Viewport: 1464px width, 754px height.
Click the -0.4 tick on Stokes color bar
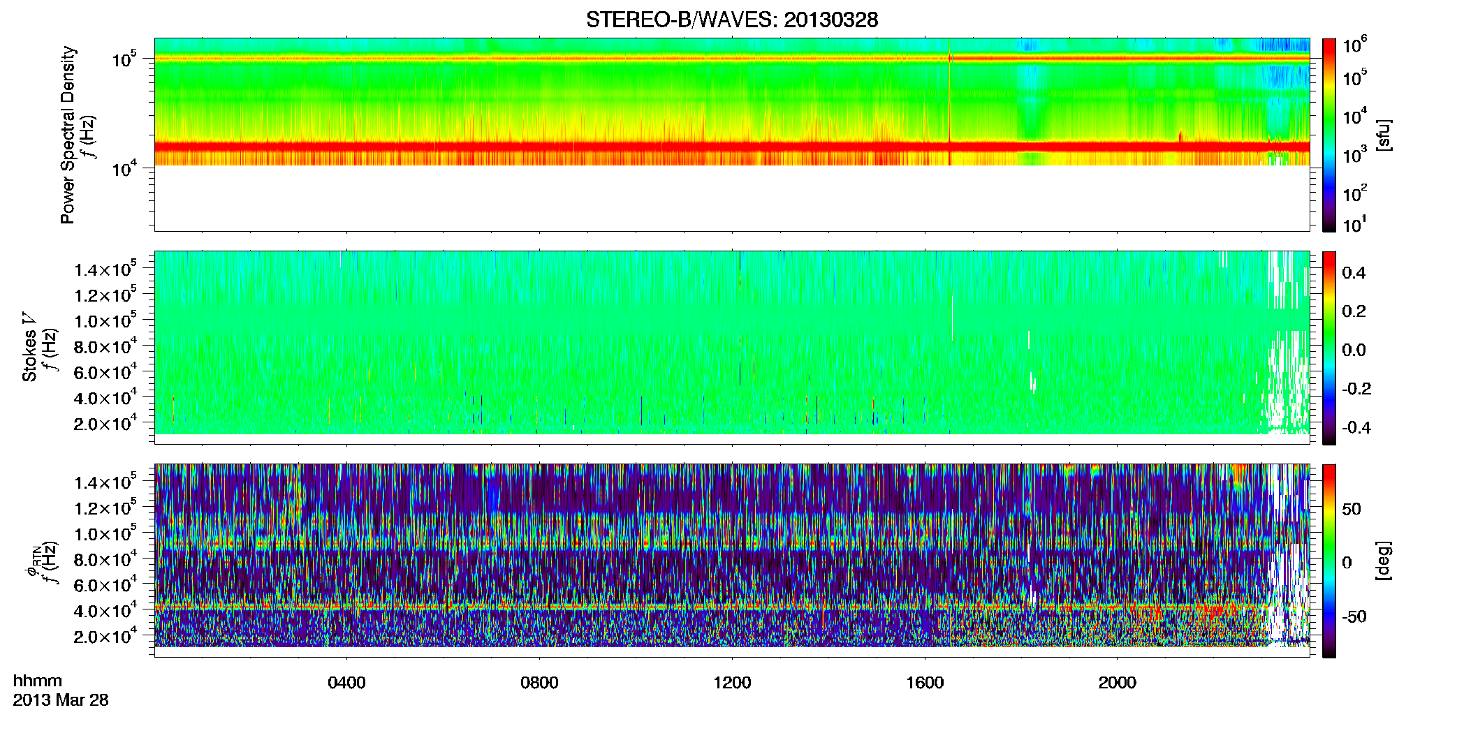click(1356, 427)
